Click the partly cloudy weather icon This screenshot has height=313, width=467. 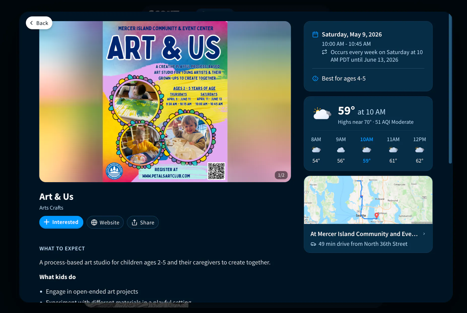pos(322,114)
